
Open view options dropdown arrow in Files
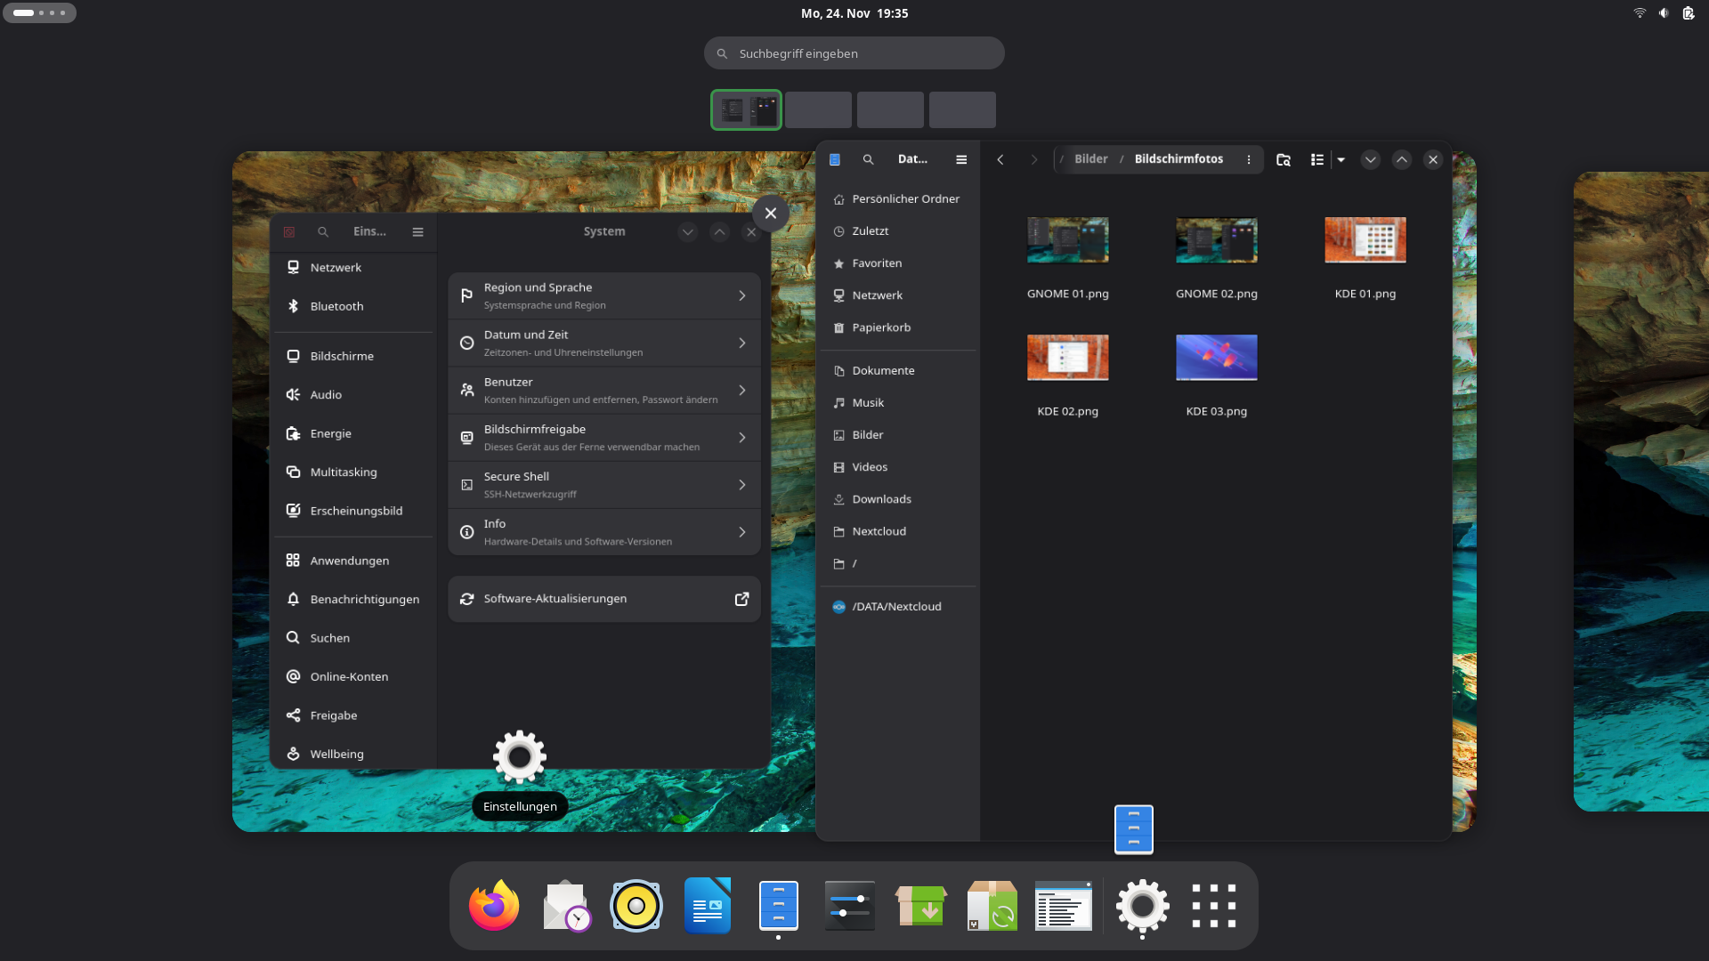1341,159
